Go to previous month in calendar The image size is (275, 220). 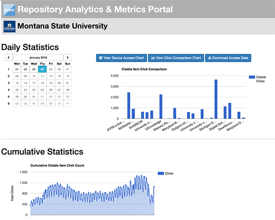pos(8,57)
